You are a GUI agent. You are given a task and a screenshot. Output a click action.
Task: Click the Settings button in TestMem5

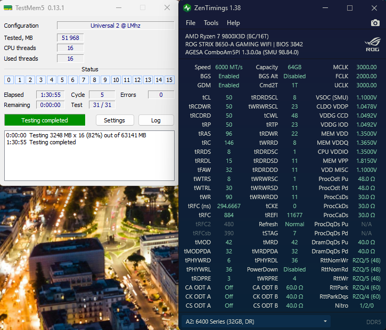114,120
